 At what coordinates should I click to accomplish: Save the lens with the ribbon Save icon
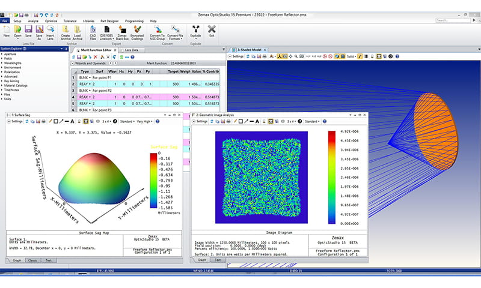28,32
